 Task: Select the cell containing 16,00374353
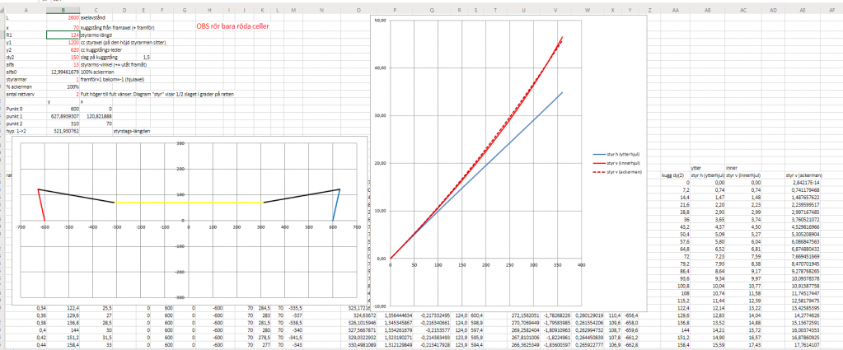coord(802,331)
